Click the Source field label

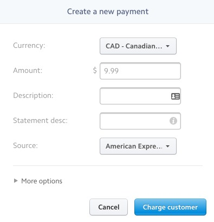click(25, 145)
